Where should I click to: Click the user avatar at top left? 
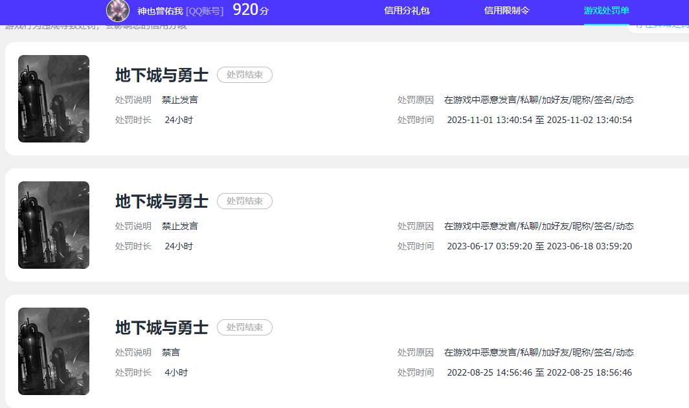click(118, 11)
